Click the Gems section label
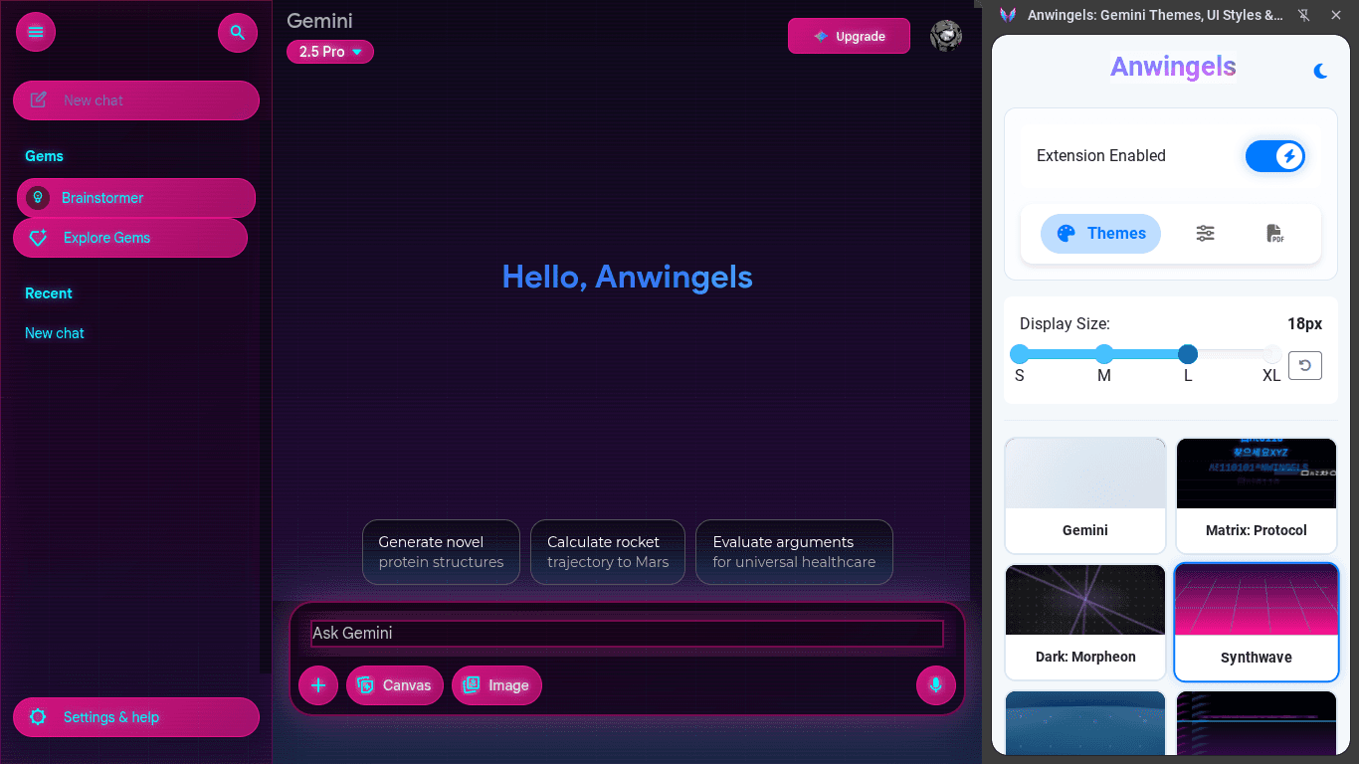The image size is (1359, 764). [x=44, y=156]
